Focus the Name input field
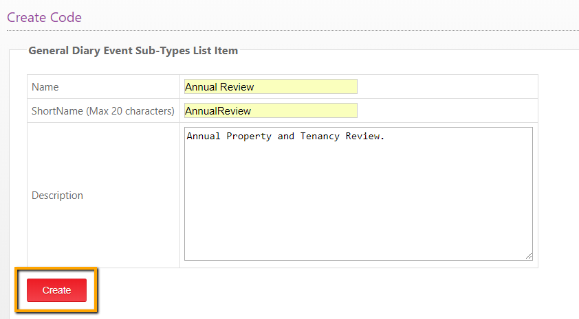This screenshot has width=579, height=319. click(270, 87)
